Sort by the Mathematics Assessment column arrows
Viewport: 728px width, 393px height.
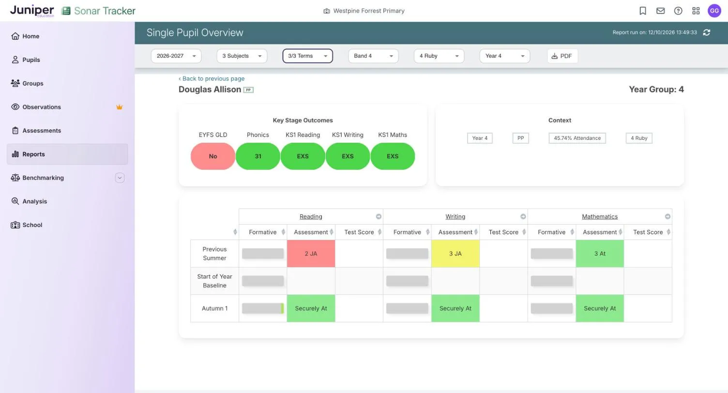click(x=621, y=232)
